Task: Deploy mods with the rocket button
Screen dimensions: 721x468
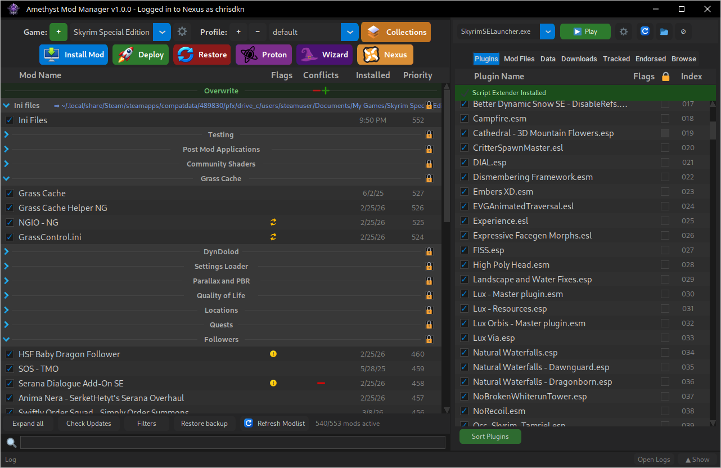Action: point(141,55)
